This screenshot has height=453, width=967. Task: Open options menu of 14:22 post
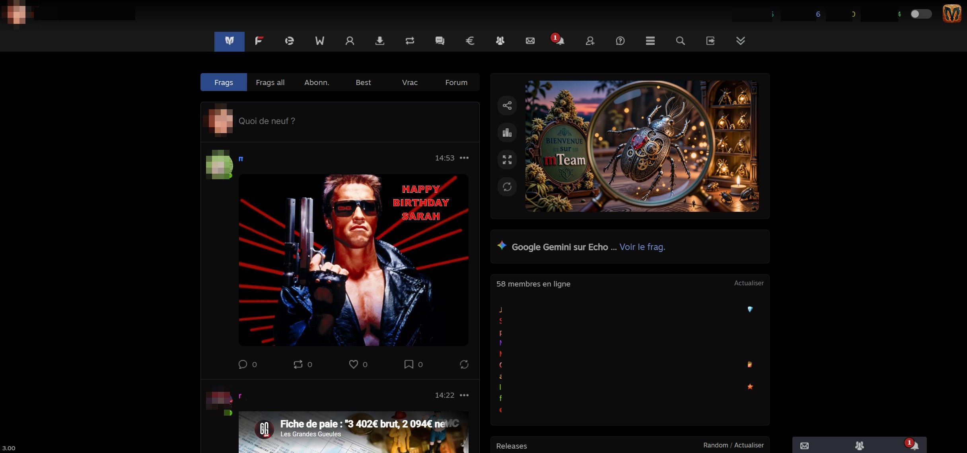tap(464, 395)
